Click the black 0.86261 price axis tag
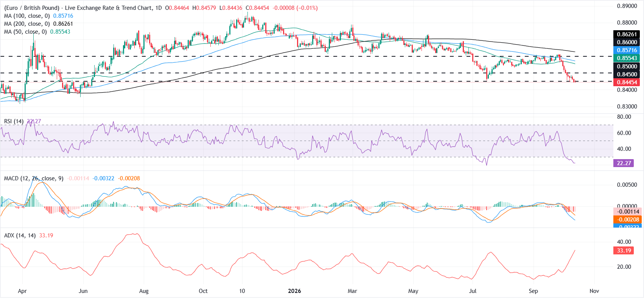The height and width of the screenshot is (299, 644). tap(627, 34)
